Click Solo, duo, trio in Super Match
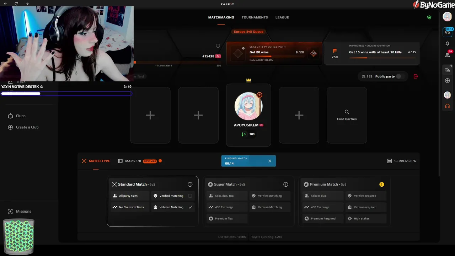Image resolution: width=455 pixels, height=256 pixels. 227,196
